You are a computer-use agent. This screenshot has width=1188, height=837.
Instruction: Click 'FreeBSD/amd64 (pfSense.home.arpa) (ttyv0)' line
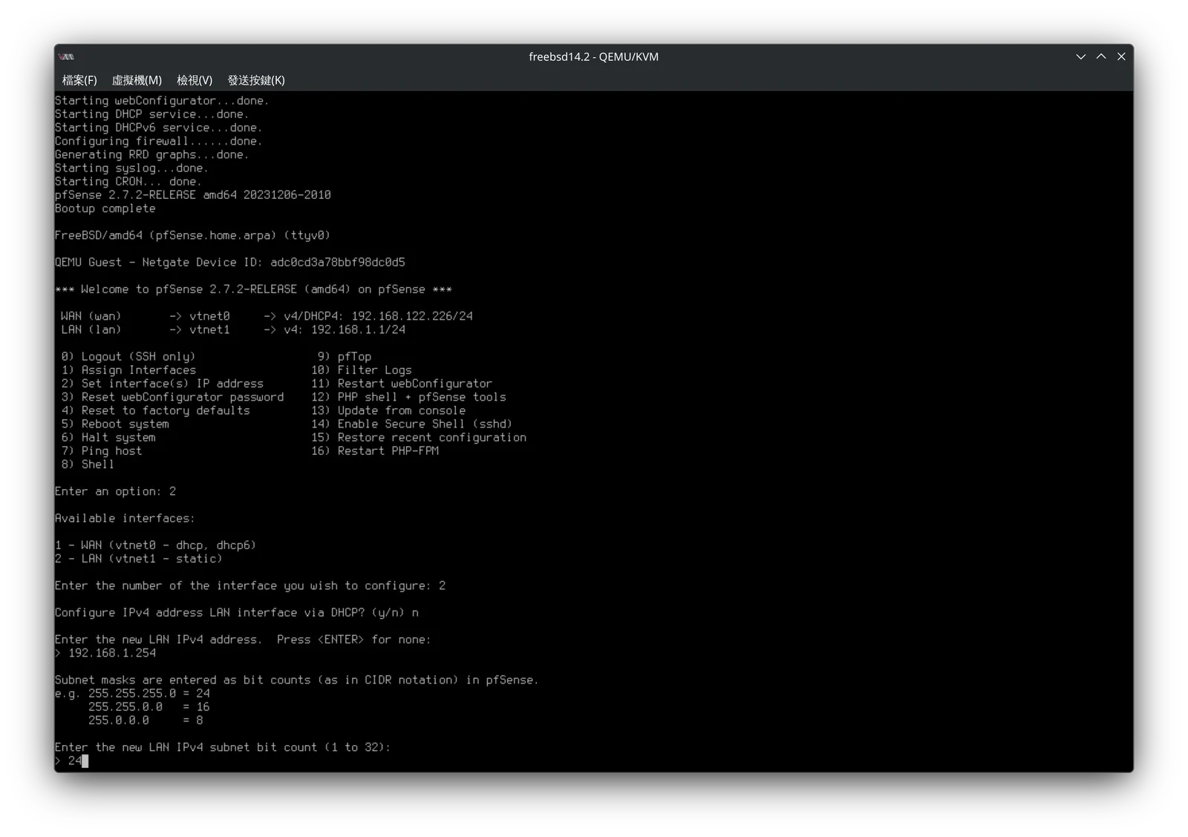[x=192, y=235]
